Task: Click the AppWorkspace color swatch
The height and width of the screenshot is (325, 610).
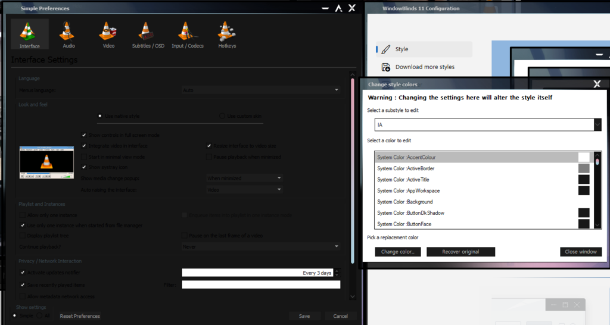Action: click(x=584, y=190)
